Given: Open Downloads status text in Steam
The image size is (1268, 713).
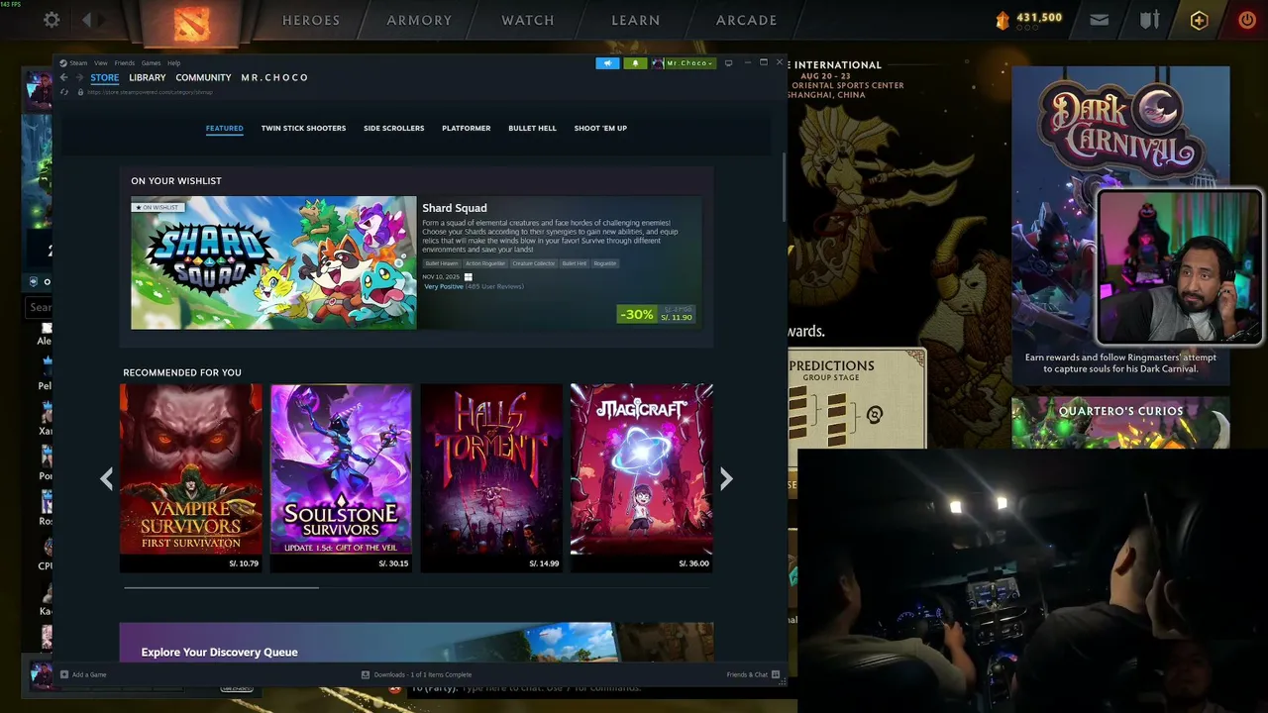Looking at the screenshot, I should point(423,674).
